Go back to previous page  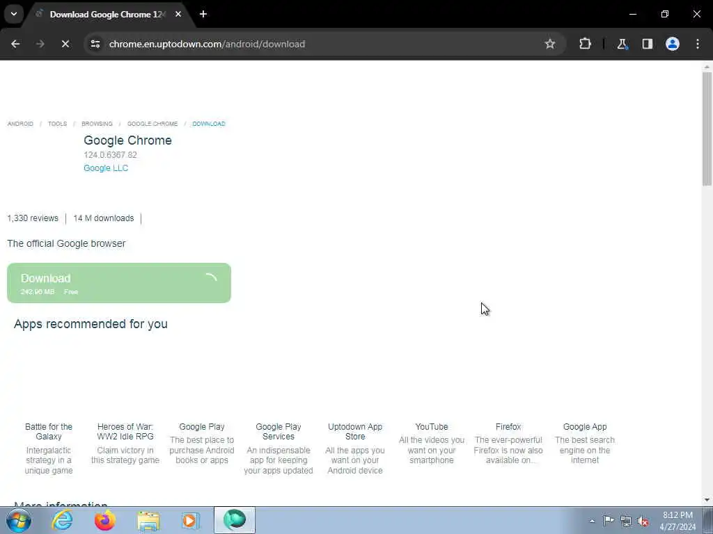[15, 44]
